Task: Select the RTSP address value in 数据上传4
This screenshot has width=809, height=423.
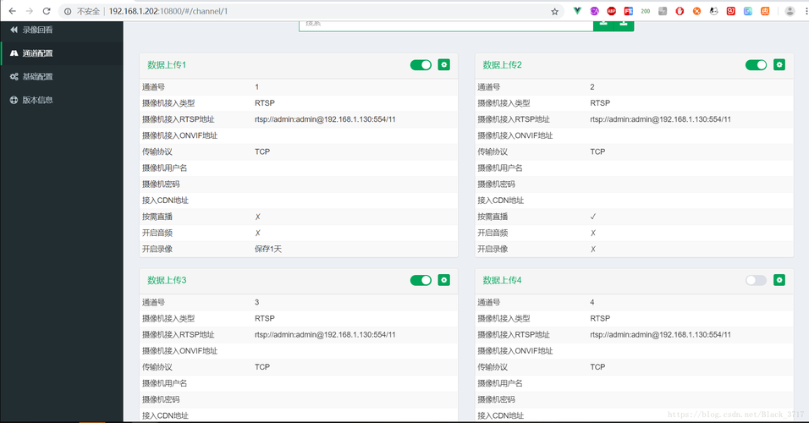Action: [x=660, y=335]
